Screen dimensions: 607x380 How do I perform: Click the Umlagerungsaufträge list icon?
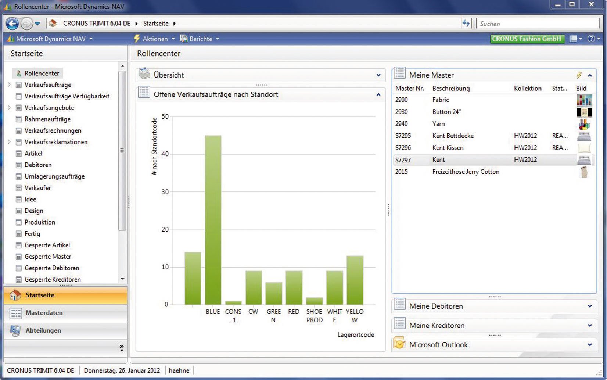[x=18, y=176]
